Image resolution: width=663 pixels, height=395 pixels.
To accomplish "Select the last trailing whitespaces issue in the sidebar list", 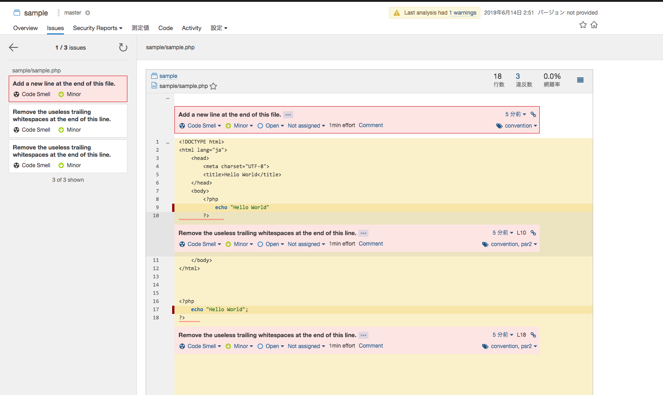I will pyautogui.click(x=68, y=156).
